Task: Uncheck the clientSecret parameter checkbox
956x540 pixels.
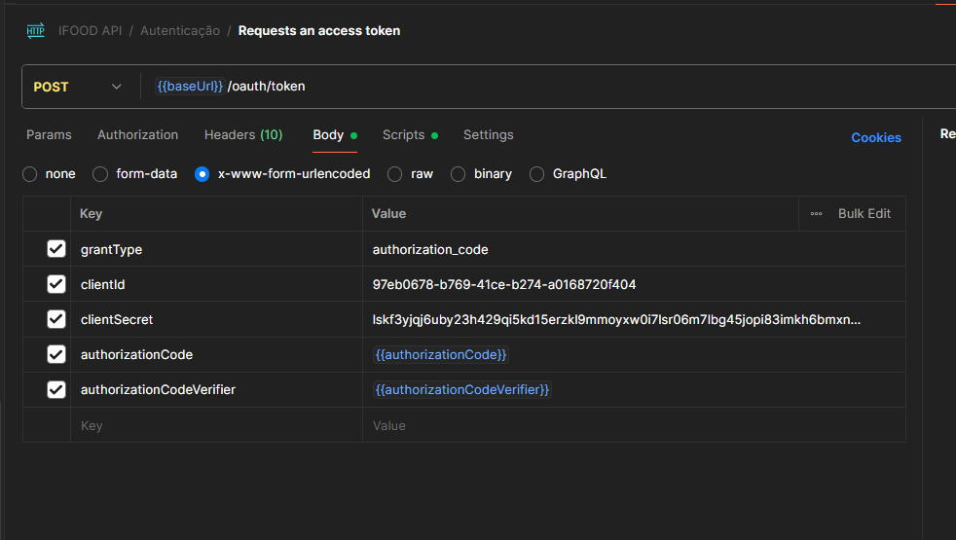Action: coord(56,320)
